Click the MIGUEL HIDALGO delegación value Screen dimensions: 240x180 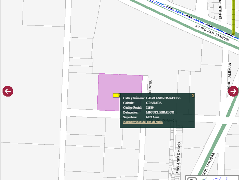[x=160, y=113]
